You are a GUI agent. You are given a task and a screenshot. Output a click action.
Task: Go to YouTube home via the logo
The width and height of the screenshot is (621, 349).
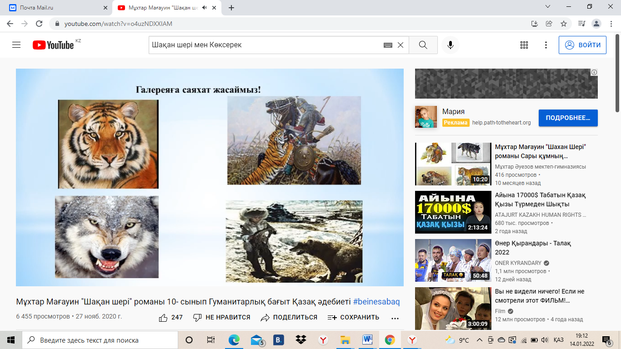pyautogui.click(x=53, y=45)
